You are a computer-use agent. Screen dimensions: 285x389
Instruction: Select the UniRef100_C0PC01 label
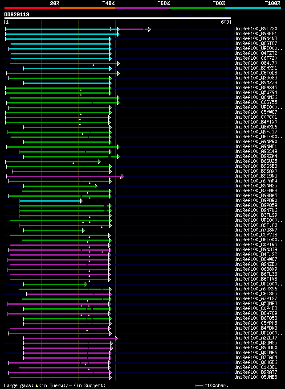click(256, 117)
